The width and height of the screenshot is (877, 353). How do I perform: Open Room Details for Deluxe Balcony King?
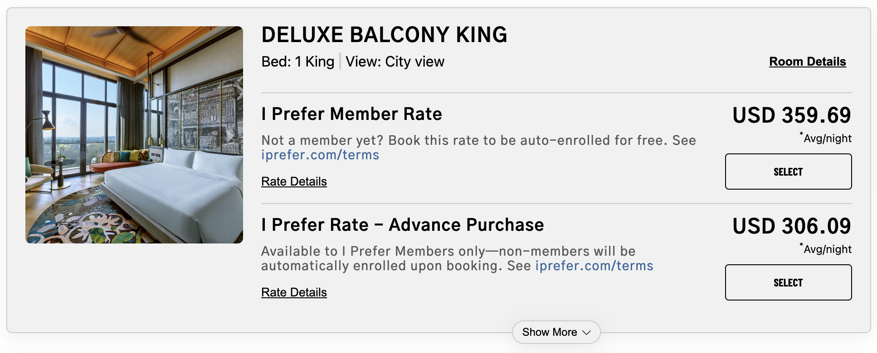pos(807,61)
